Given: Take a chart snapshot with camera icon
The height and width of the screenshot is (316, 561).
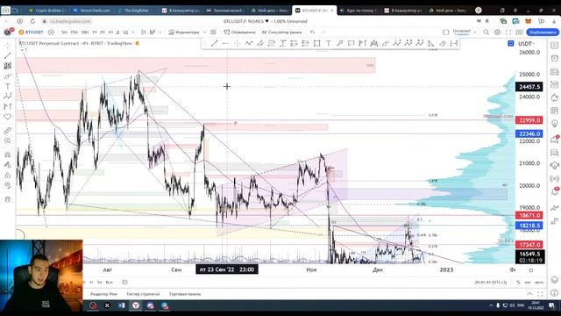Looking at the screenshot, I should coord(519,32).
